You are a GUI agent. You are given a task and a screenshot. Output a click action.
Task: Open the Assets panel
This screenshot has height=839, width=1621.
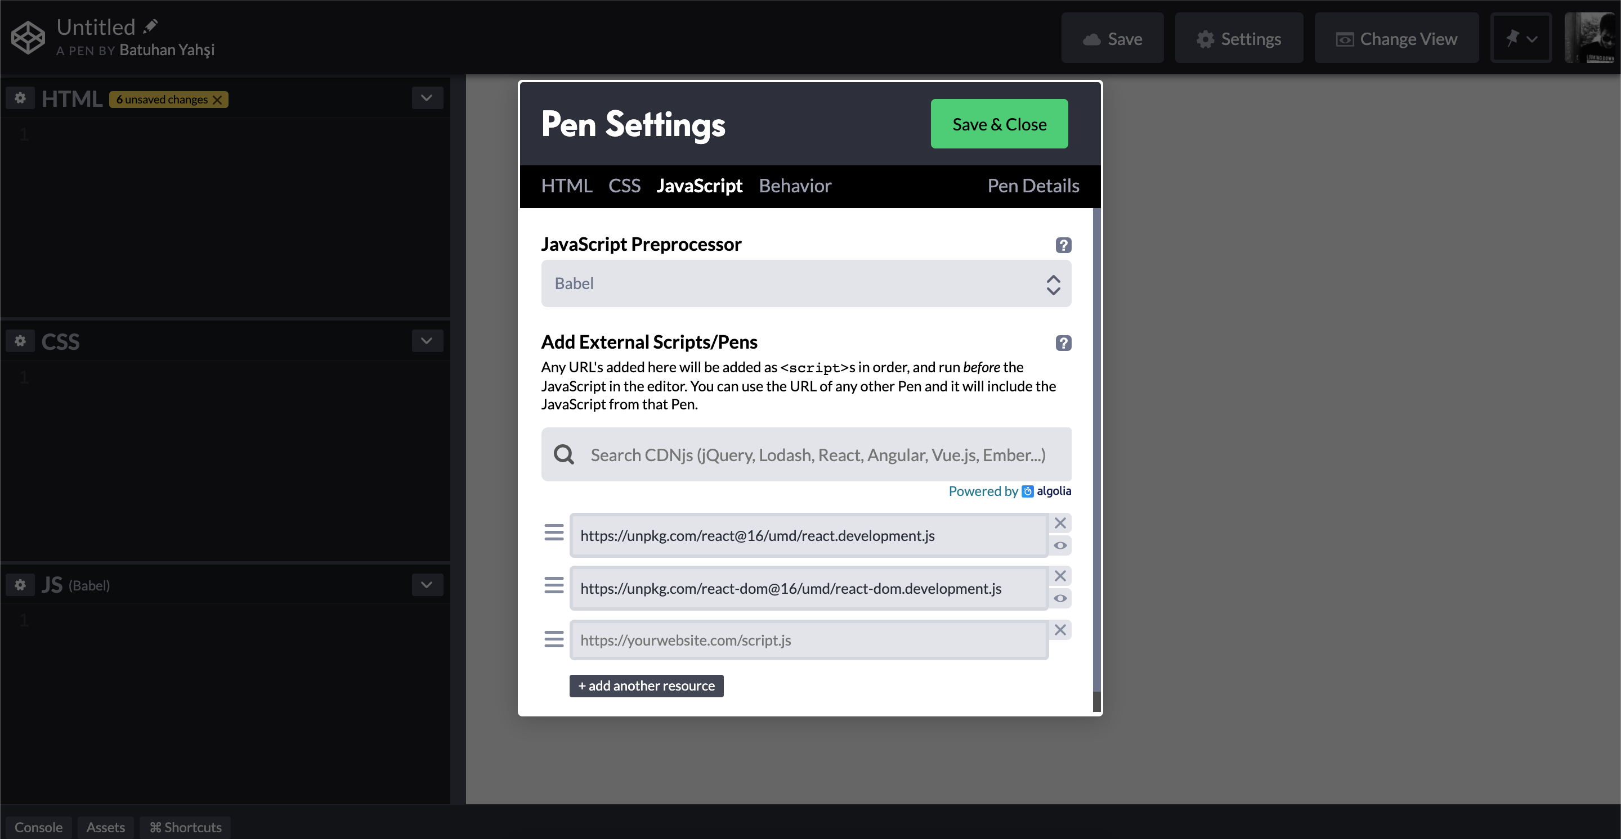(106, 827)
